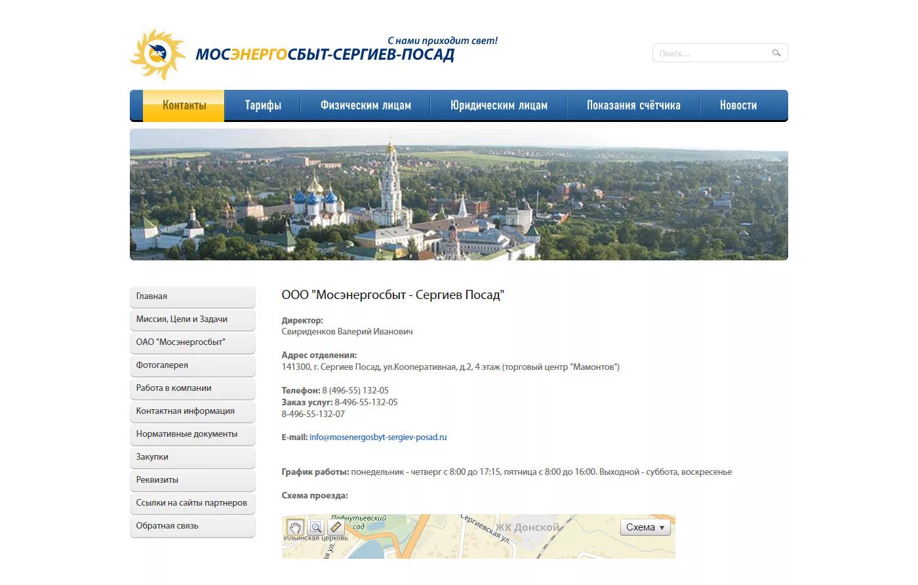Click the director name Свириденков Валерий Иванович
This screenshot has width=918, height=585.
pyautogui.click(x=348, y=332)
